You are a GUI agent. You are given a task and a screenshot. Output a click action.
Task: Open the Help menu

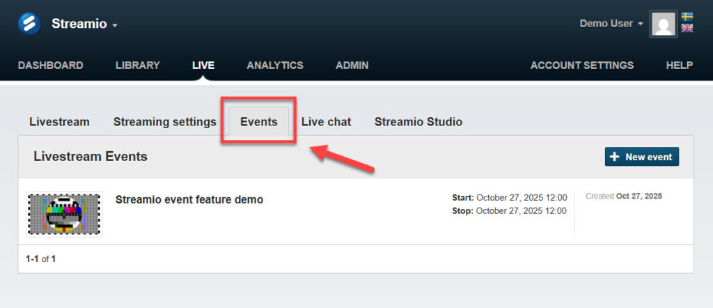(680, 66)
